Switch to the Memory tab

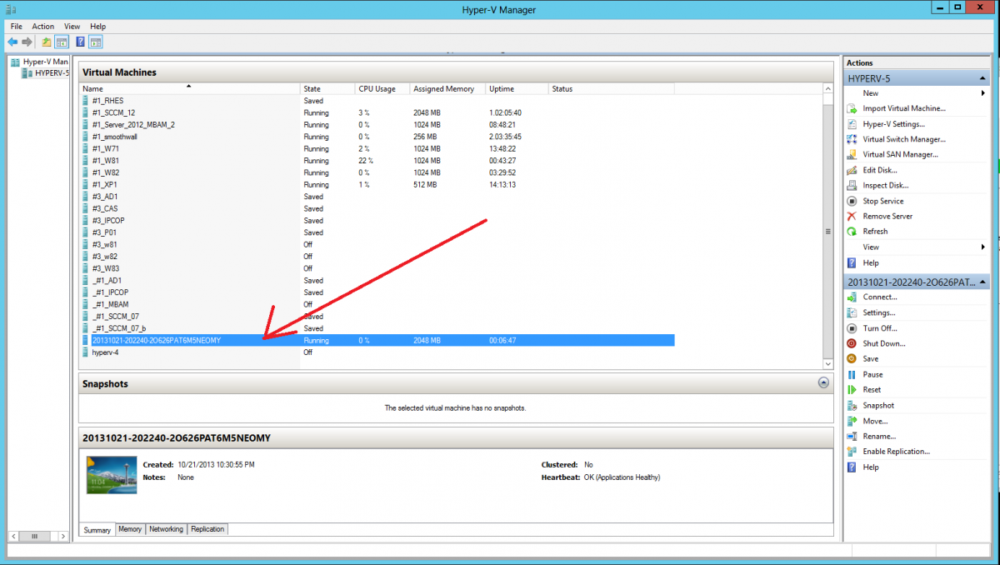(130, 529)
